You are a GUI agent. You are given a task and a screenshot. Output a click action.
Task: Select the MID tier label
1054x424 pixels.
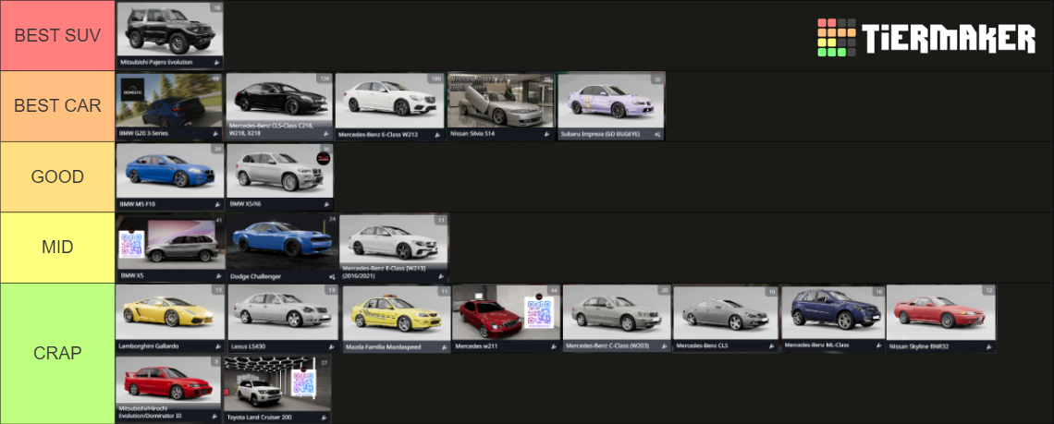(x=58, y=248)
